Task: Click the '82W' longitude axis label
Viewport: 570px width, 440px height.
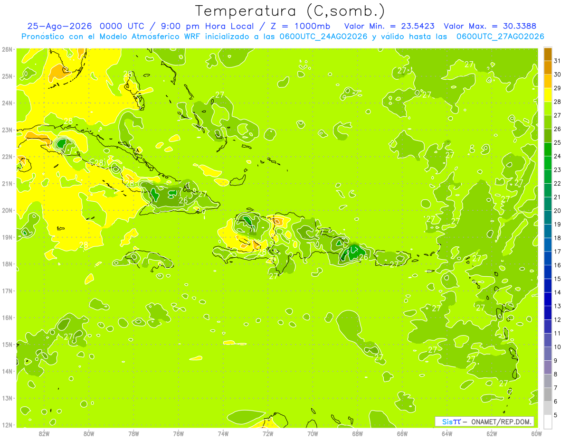Action: (x=44, y=433)
